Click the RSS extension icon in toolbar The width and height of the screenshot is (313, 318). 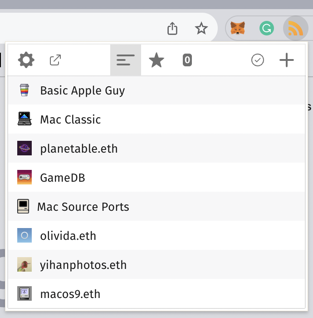pyautogui.click(x=295, y=29)
